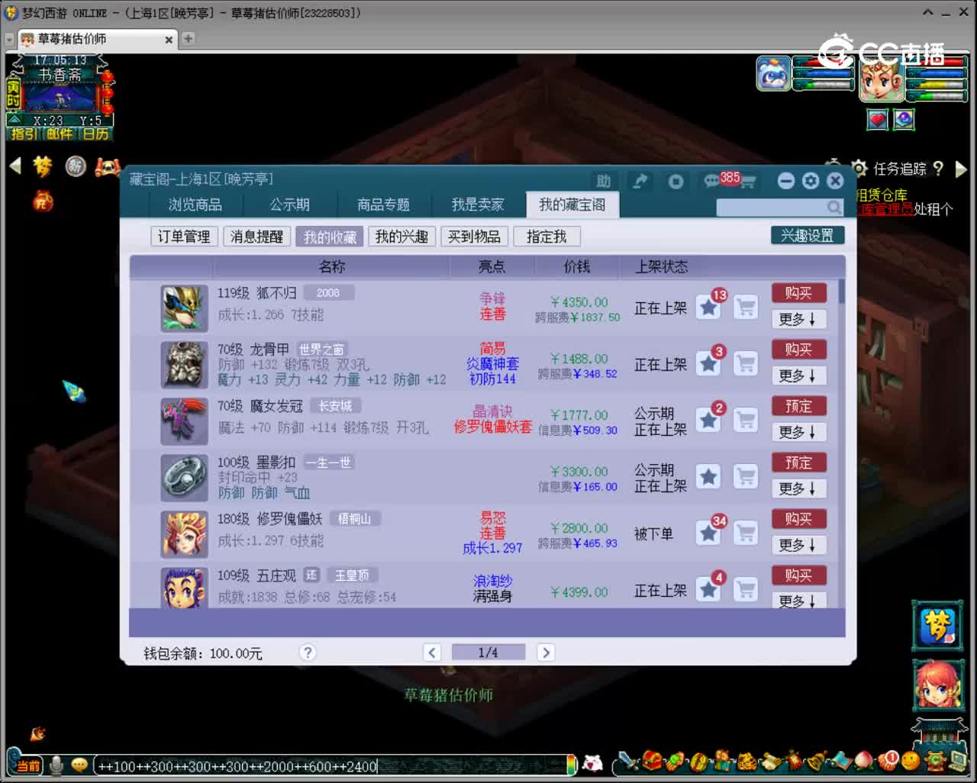Screen dimensions: 977x783
Task: Switch to the 公示期 tab
Action: tap(289, 205)
